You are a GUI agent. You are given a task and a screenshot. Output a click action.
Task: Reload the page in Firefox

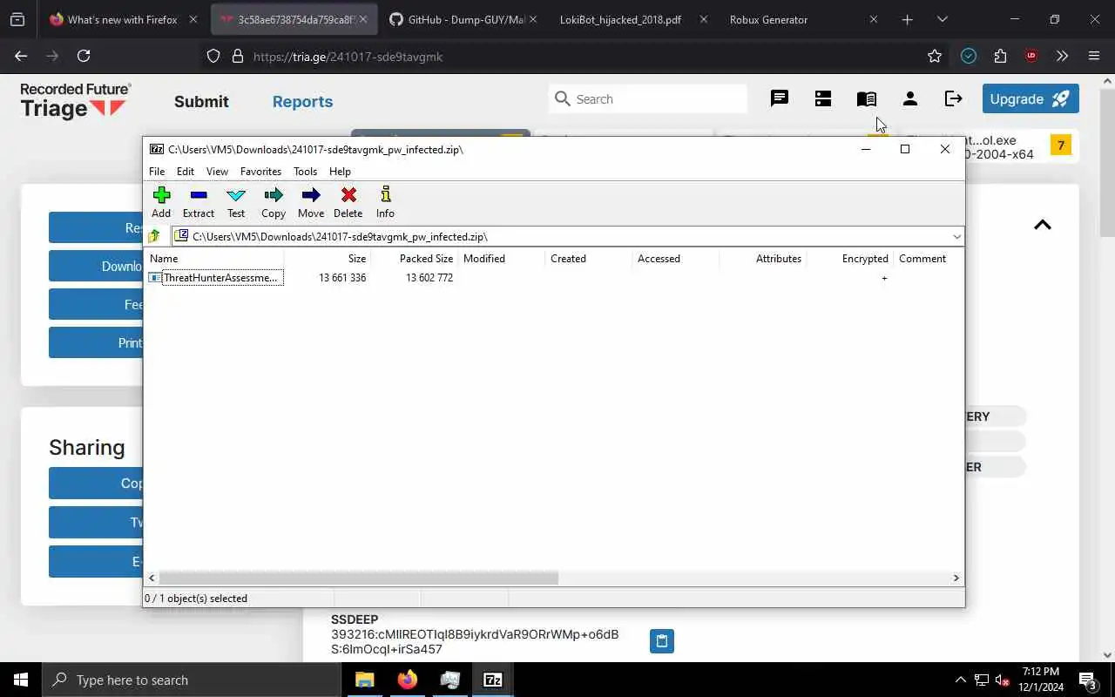point(84,56)
